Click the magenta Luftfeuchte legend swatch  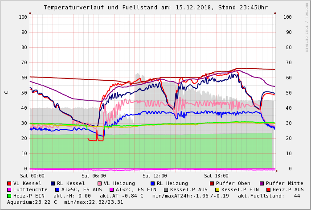coord(9,189)
